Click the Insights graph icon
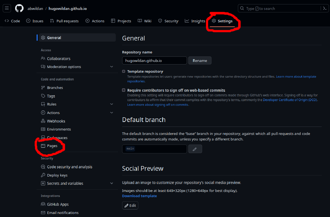The width and height of the screenshot is (330, 217). 187,21
